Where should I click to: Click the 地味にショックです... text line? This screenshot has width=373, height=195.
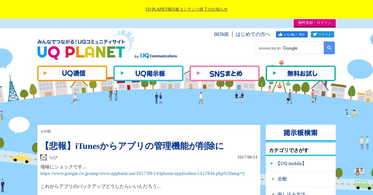63,167
